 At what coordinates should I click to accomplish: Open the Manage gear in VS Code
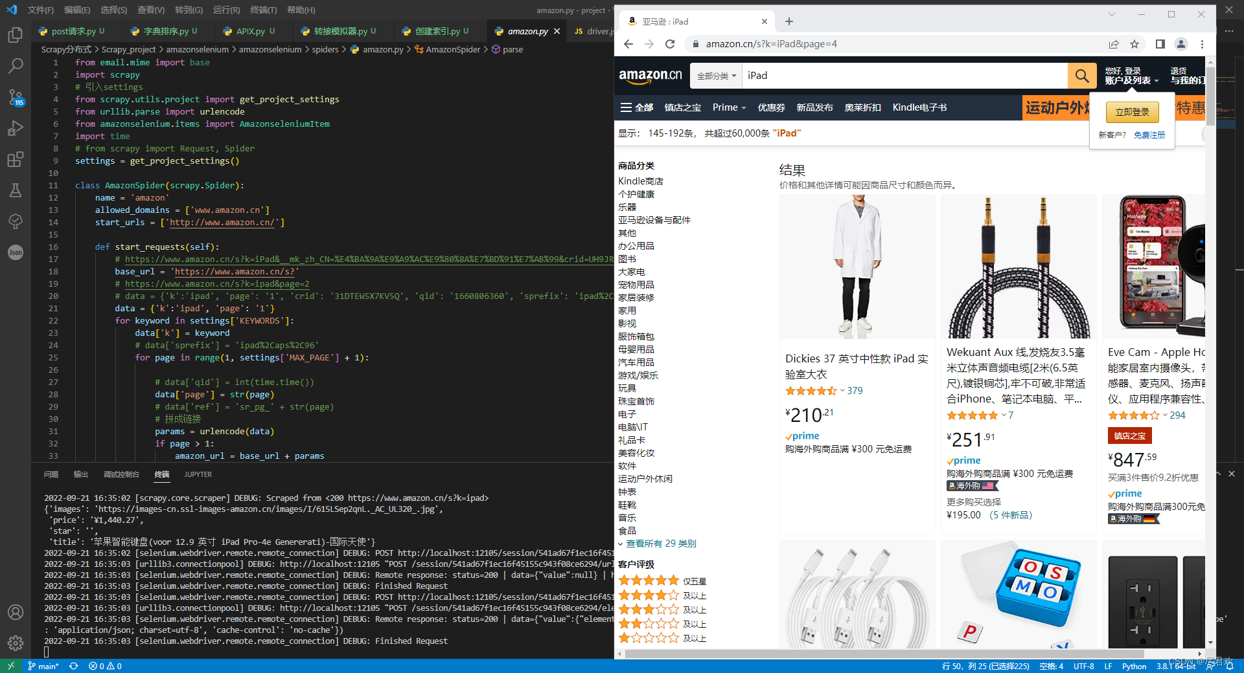click(x=16, y=643)
